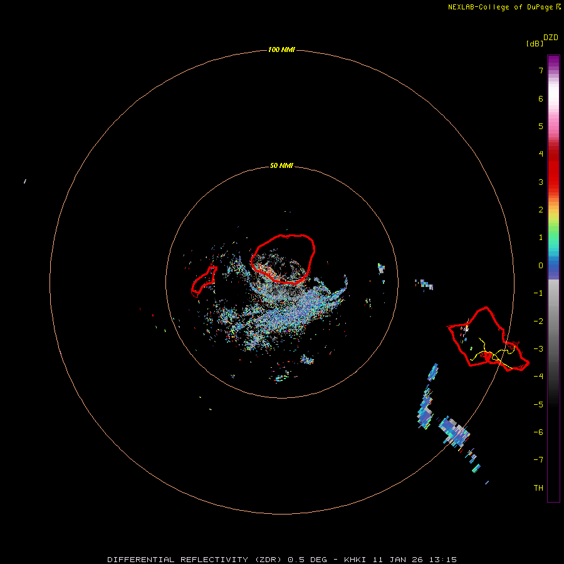Pick the gray -2 dB segment of the color bar

[553, 321]
